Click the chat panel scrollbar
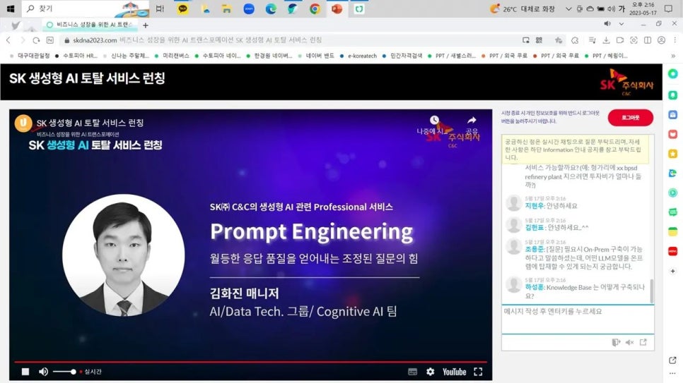Viewport: 683px width, 383px height. tap(652, 291)
